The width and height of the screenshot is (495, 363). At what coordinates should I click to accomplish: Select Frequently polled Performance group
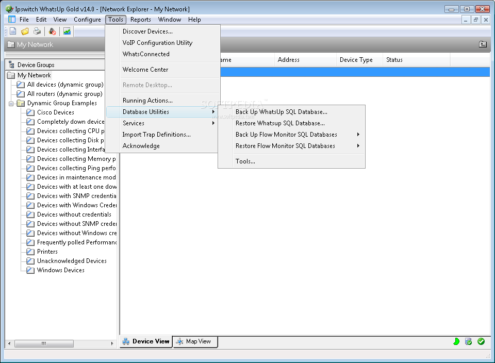77,242
